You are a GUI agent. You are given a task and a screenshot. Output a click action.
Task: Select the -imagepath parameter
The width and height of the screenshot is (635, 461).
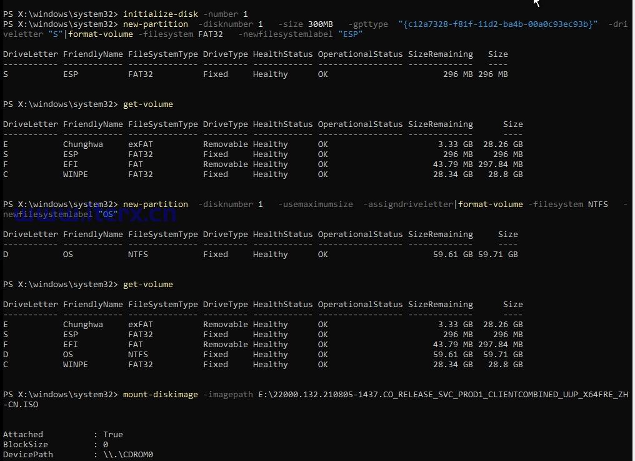coord(228,395)
